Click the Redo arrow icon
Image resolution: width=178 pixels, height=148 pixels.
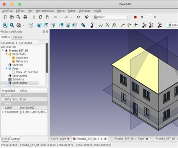point(66,17)
